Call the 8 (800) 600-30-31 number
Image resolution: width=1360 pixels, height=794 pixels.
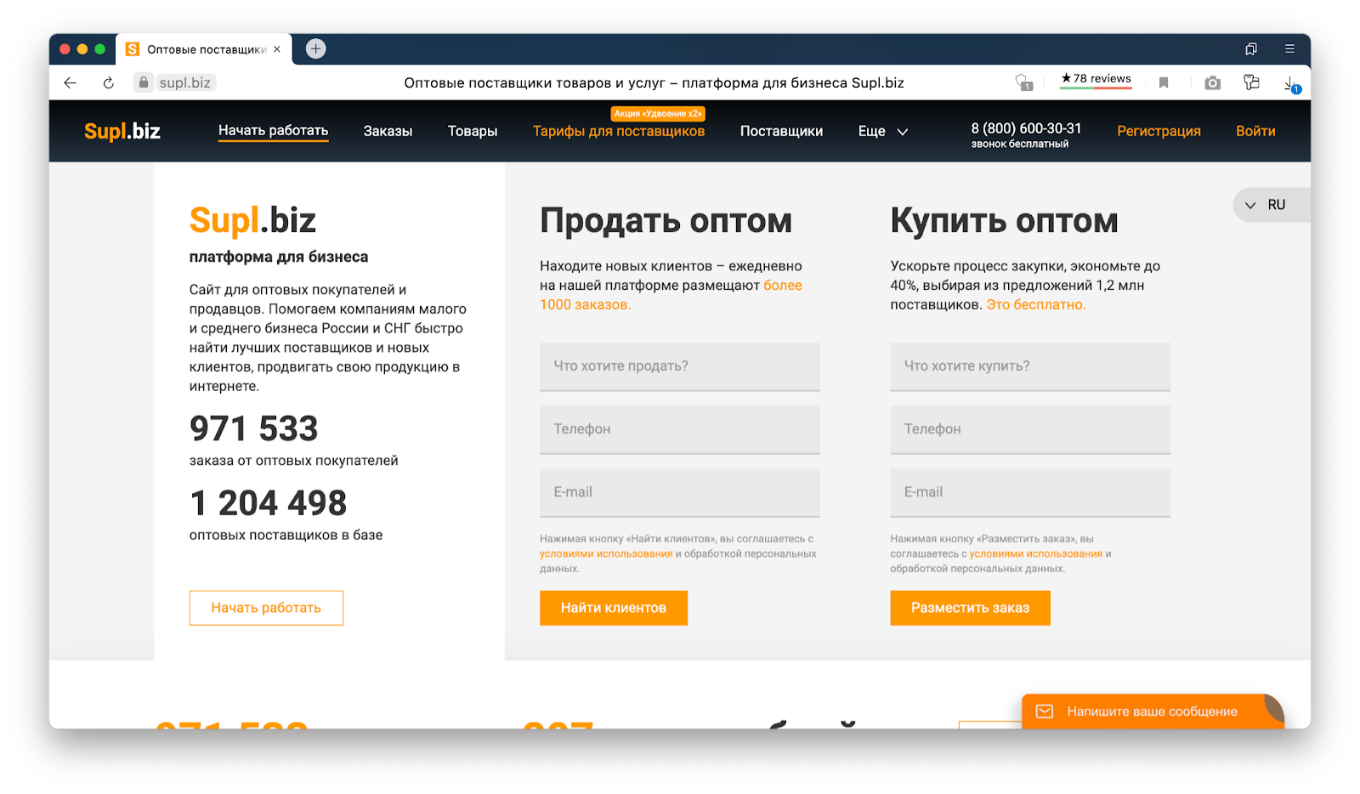click(x=1026, y=128)
